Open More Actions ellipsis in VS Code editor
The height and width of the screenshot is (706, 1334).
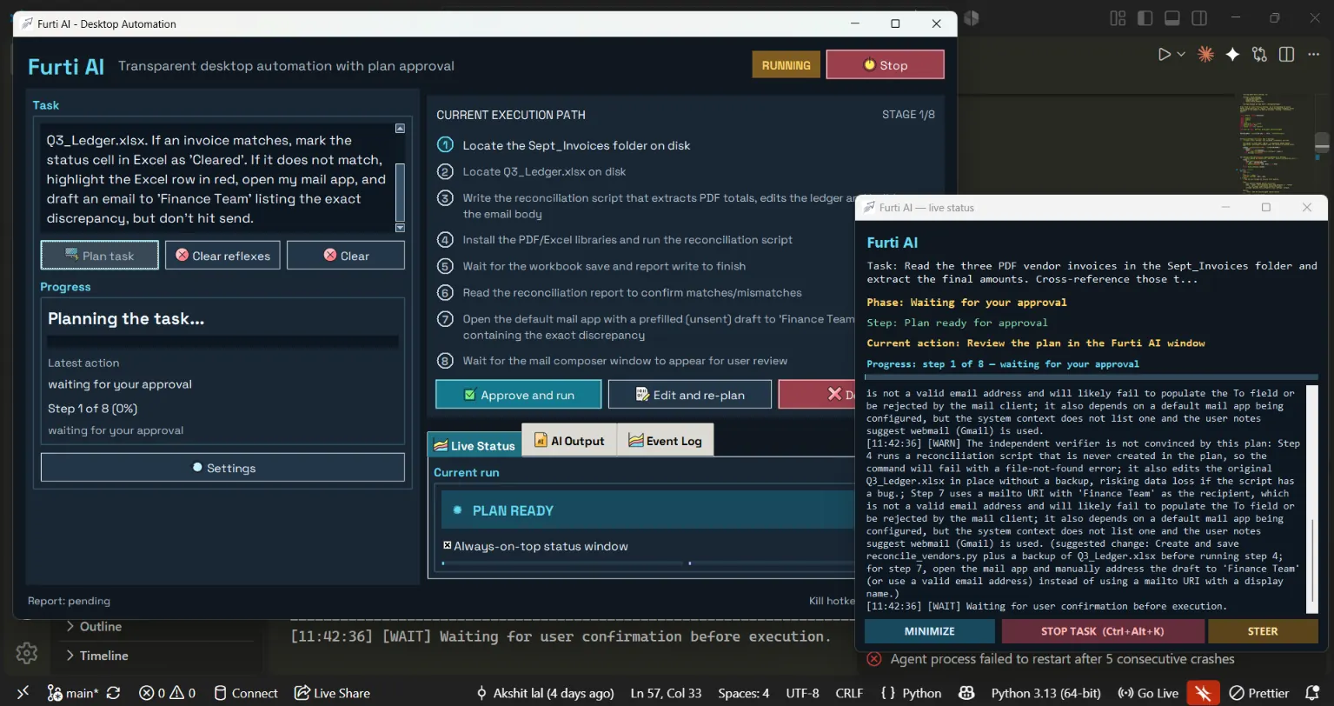point(1314,55)
